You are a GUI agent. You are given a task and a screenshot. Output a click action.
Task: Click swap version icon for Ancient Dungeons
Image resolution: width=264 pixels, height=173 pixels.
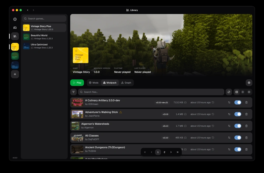pos(229,149)
